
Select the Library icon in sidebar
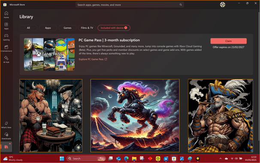coord(6,147)
